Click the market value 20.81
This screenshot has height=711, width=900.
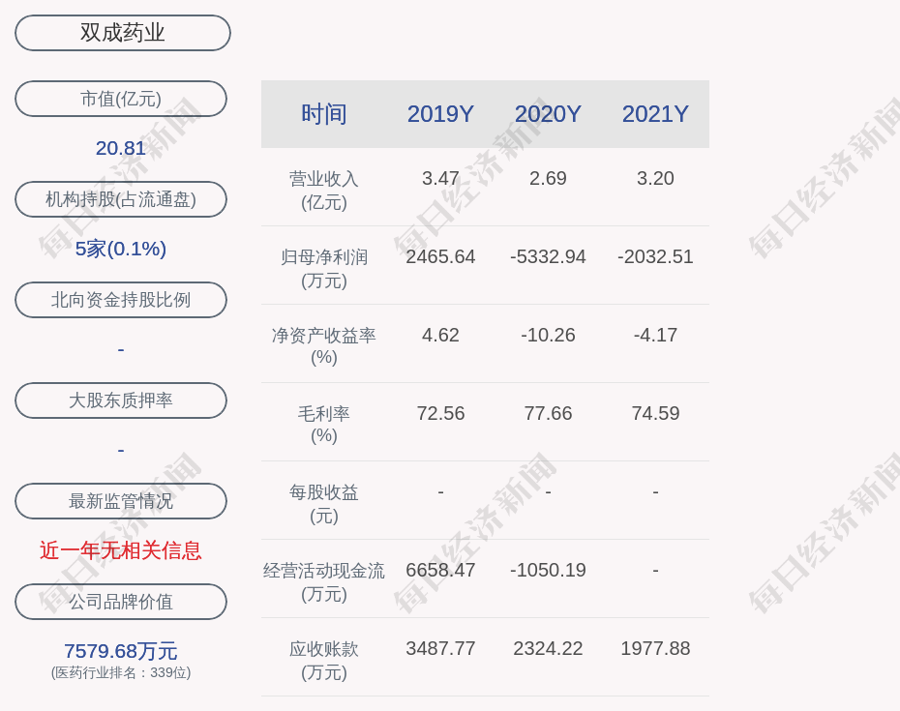[121, 148]
